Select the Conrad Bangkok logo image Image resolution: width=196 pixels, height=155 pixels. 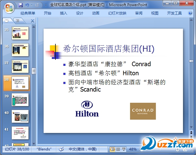pos(143,111)
